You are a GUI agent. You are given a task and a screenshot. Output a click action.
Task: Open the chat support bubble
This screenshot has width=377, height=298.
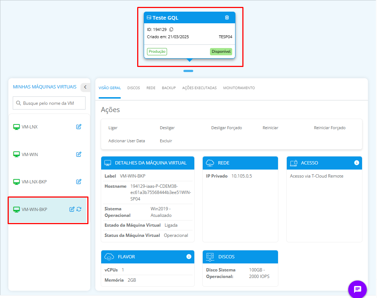pos(357,289)
